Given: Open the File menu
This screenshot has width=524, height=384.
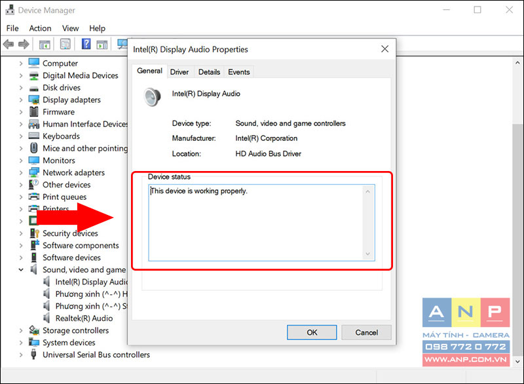Looking at the screenshot, I should 12,28.
